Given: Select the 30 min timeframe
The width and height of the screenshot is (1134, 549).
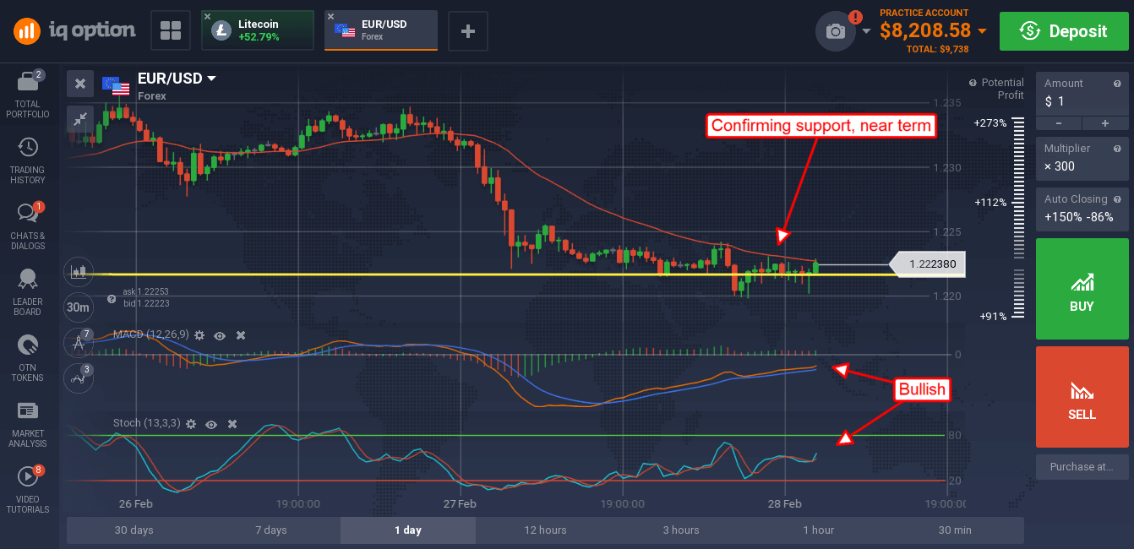Looking at the screenshot, I should (x=955, y=530).
